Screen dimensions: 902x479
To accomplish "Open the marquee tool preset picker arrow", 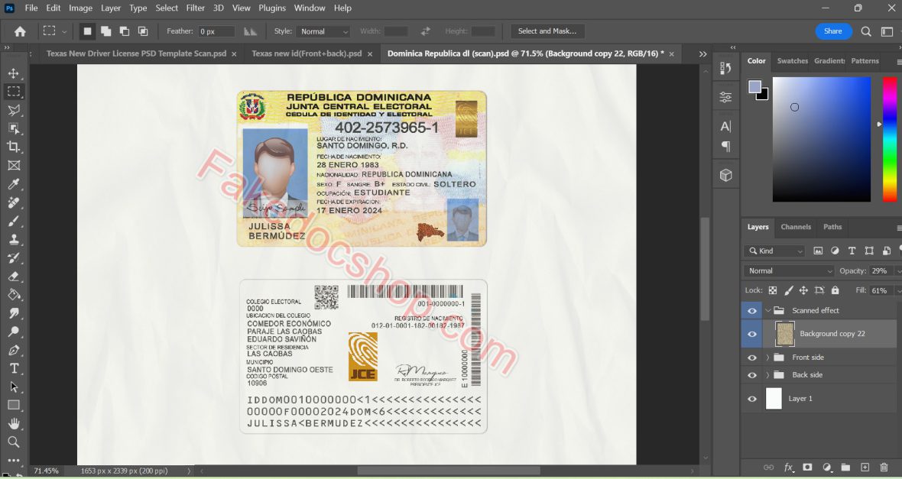I will pos(64,31).
